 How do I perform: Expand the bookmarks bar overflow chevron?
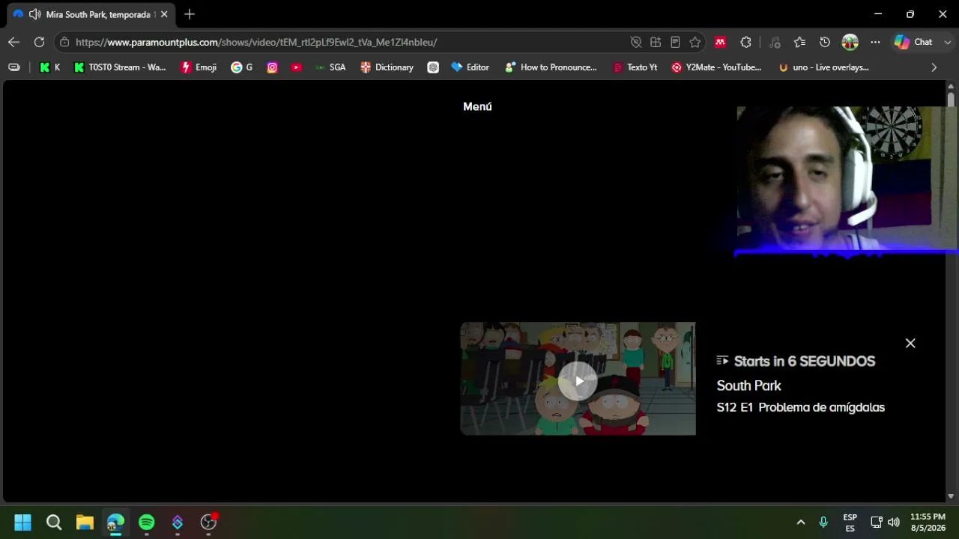[x=934, y=67]
